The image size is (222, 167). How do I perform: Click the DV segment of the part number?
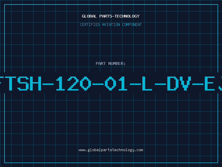coord(179,83)
